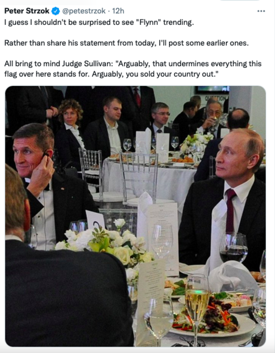Click the table number card near flowers

(95, 220)
